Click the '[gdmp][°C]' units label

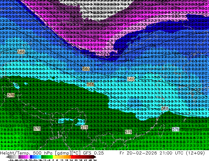(68, 153)
